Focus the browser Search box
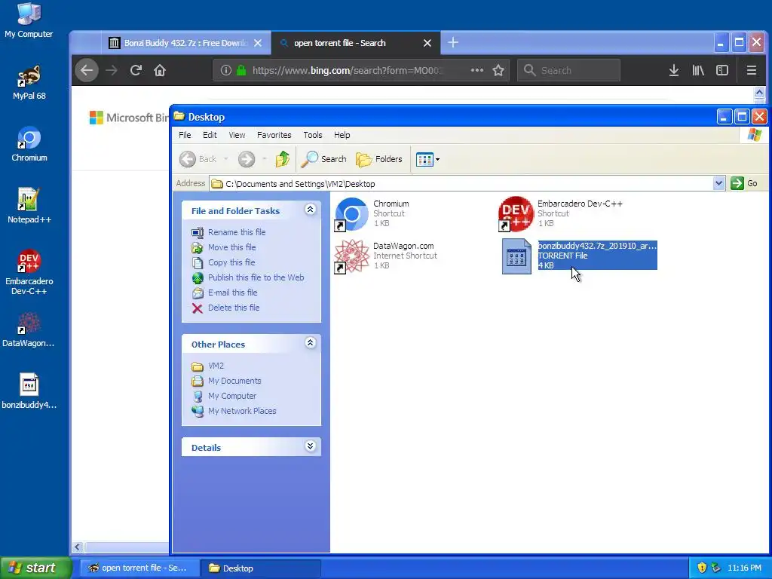The height and width of the screenshot is (579, 772). tap(568, 70)
